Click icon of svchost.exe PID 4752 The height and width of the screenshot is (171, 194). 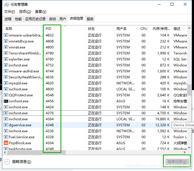(6, 65)
